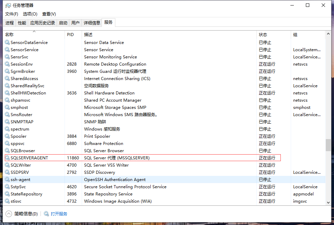334x225 pixels.
Task: Click the SQLWriter service gear icon
Action: click(x=7, y=165)
